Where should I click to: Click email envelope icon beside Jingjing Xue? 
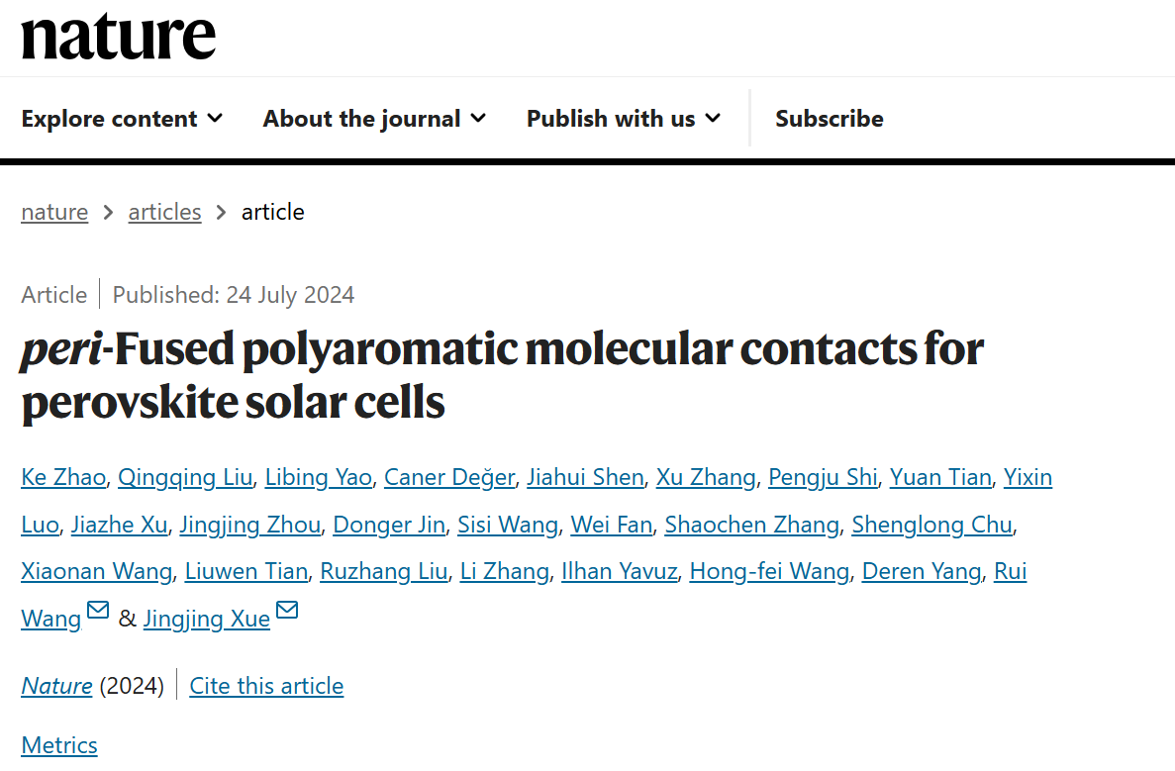point(287,611)
